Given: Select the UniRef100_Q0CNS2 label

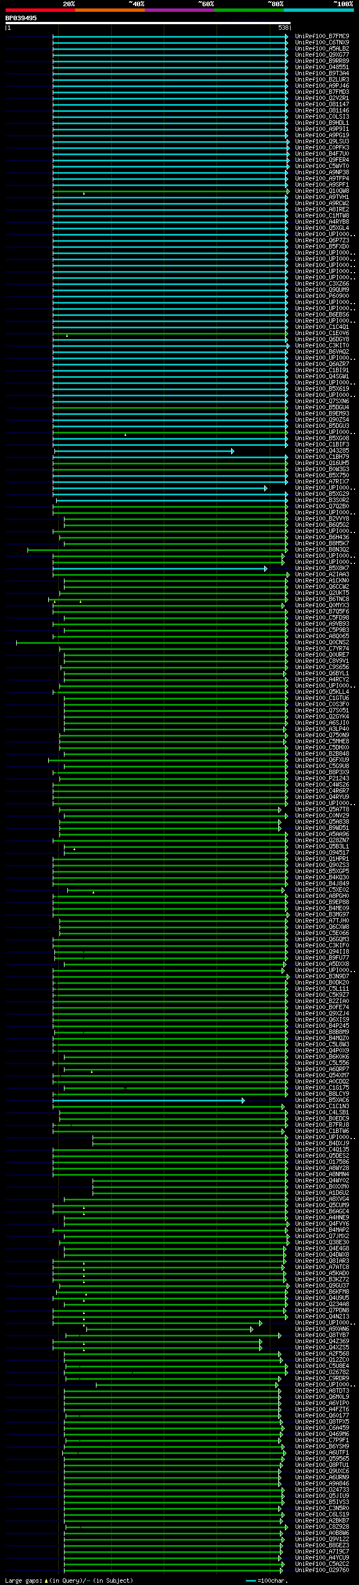Looking at the screenshot, I should [x=322, y=642].
